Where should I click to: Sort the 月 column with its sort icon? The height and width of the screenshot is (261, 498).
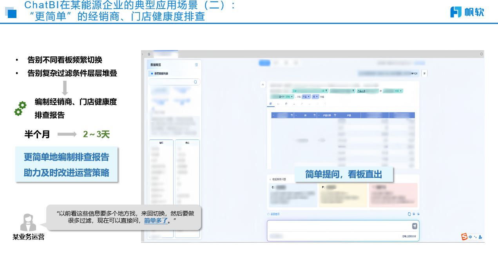pos(314,115)
